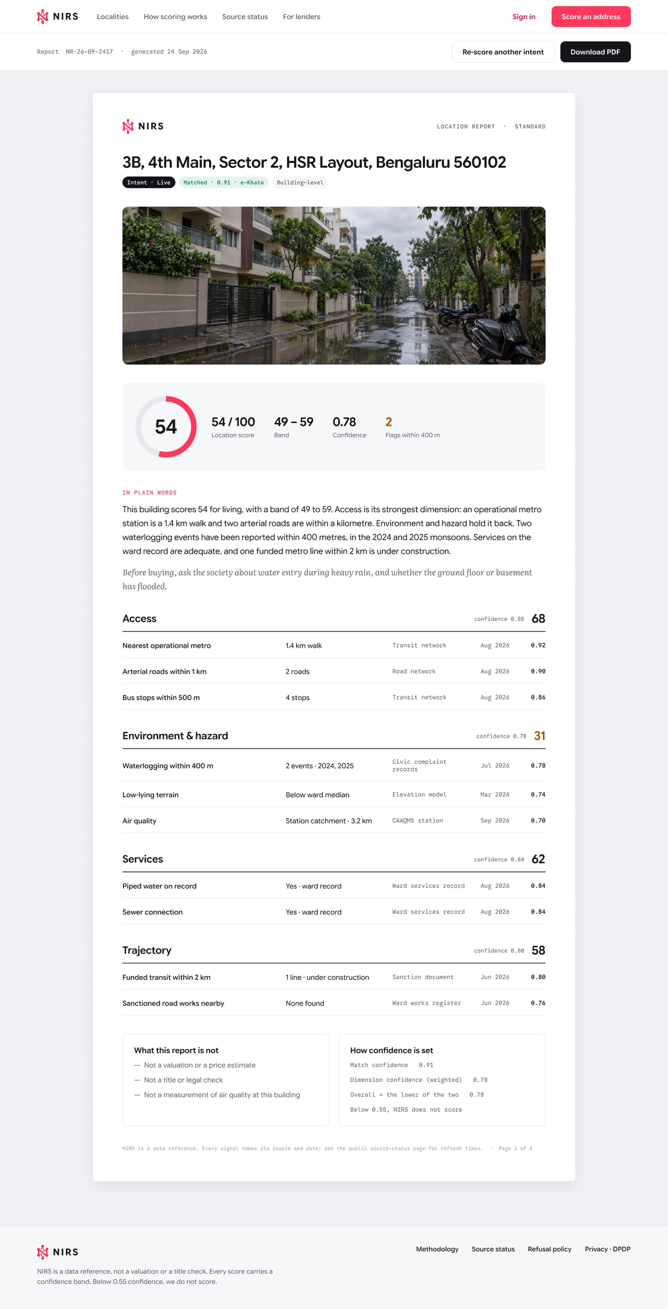Click the Matched · 0.91 · e-Khata badge

[x=223, y=183]
